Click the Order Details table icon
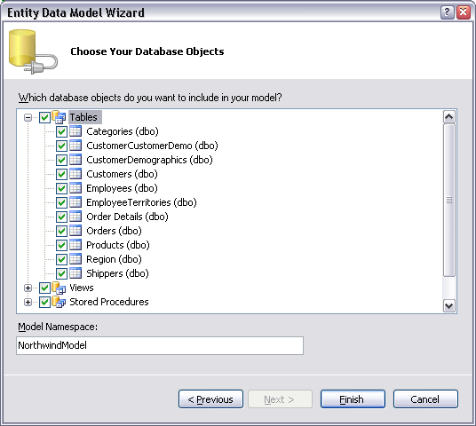The width and height of the screenshot is (476, 426). pos(75,217)
